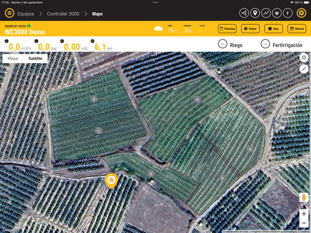This screenshot has height=233, width=311.
Task: Click the temperature value 26°C
Action: point(172,30)
